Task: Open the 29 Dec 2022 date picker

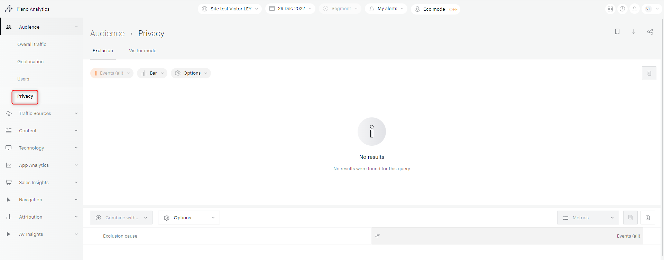Action: point(290,9)
